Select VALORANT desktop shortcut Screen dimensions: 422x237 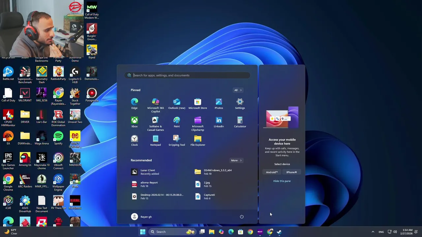25,95
